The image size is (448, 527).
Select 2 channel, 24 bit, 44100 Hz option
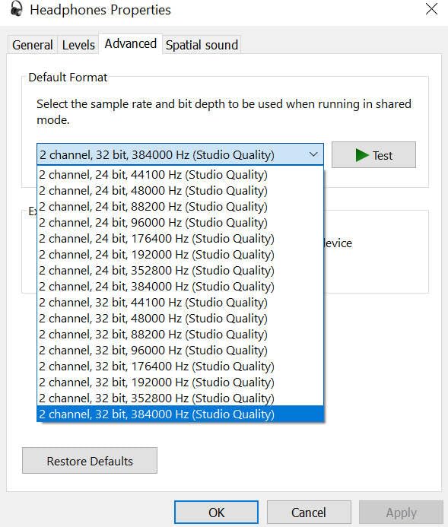180,175
